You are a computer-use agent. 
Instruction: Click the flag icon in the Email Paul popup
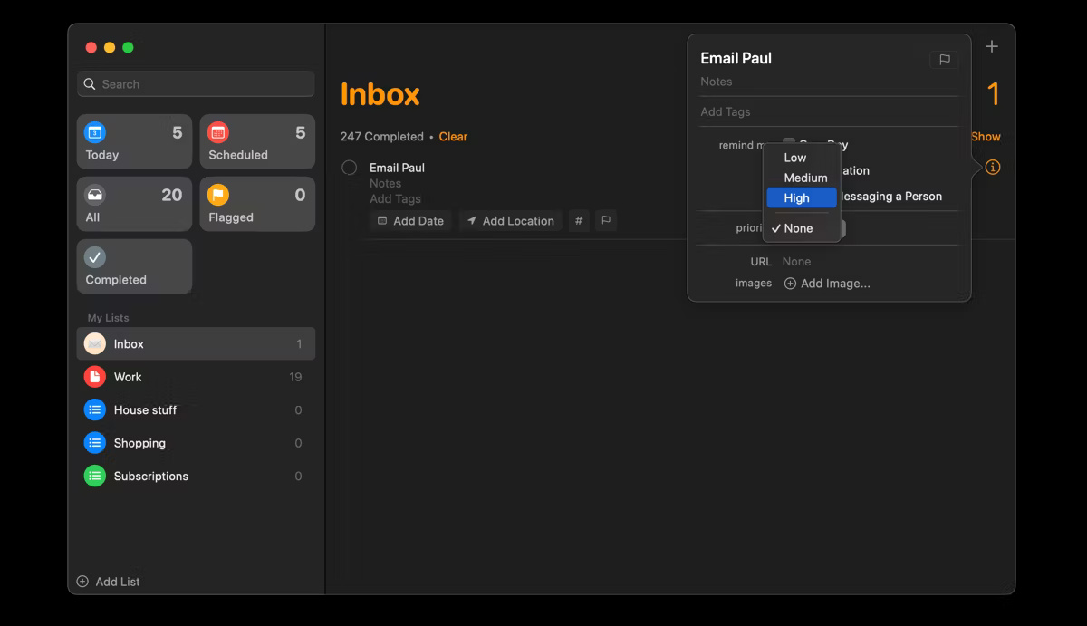pyautogui.click(x=944, y=60)
